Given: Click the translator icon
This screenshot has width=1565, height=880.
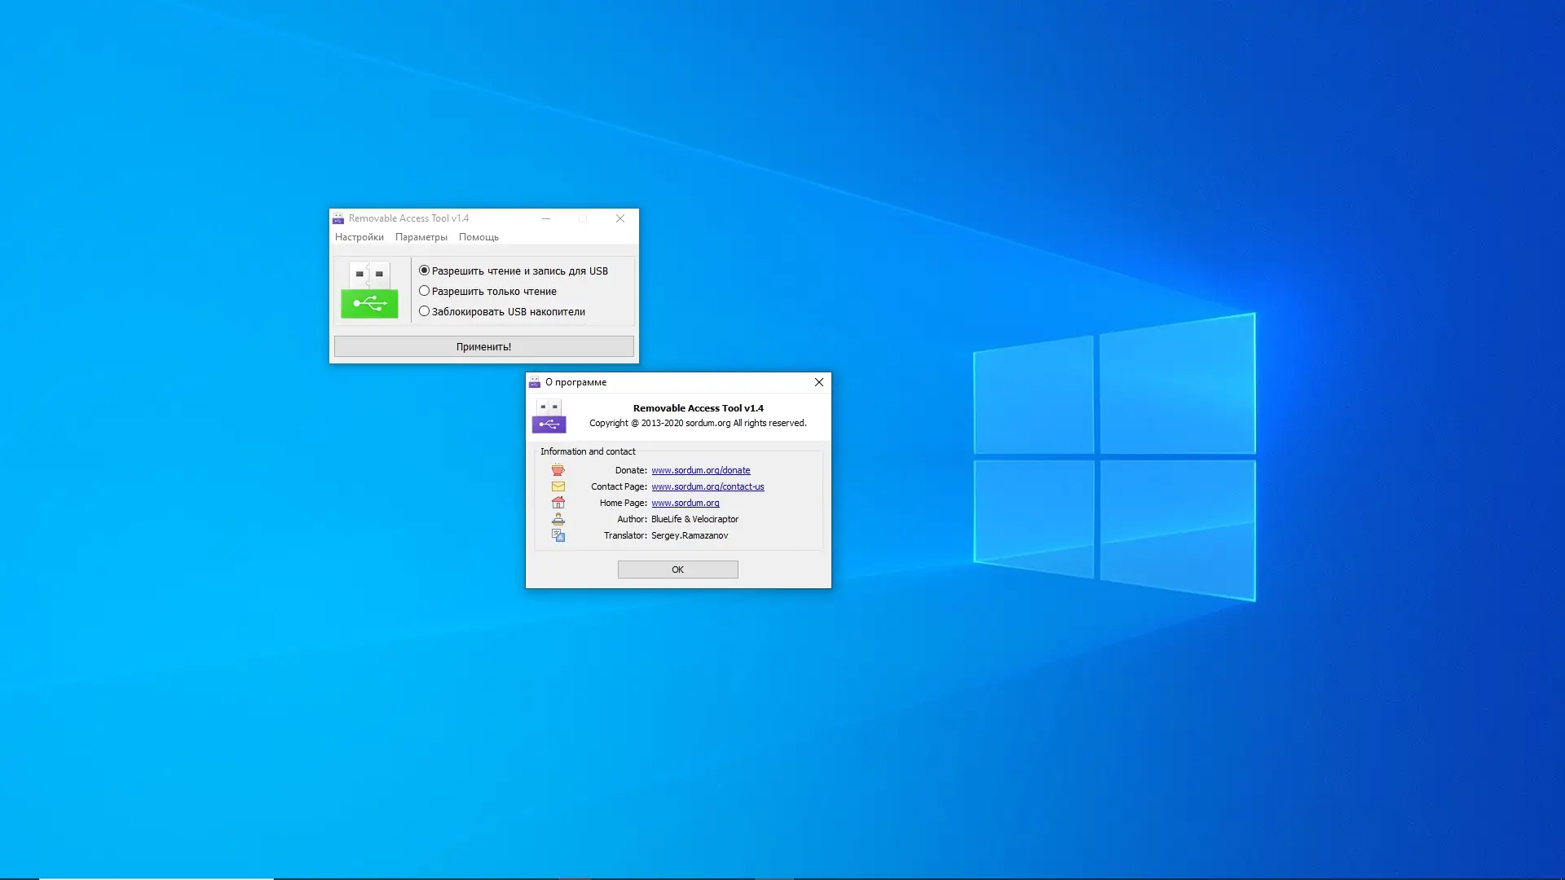Looking at the screenshot, I should [x=558, y=535].
